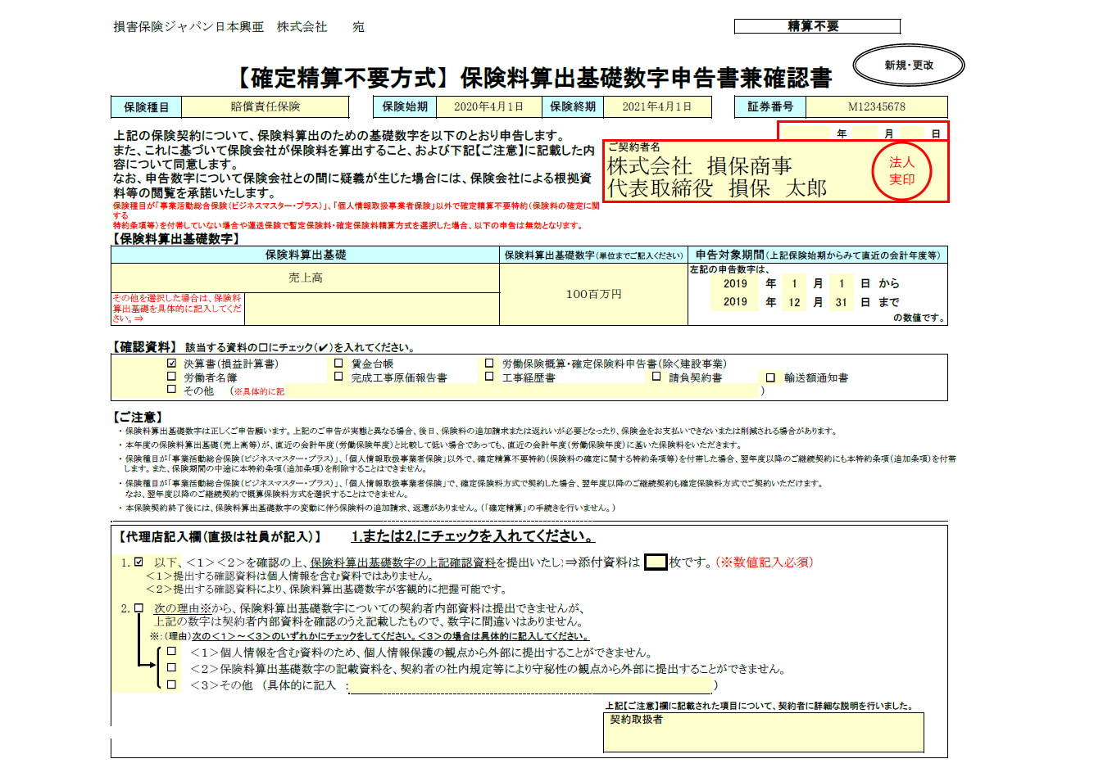This screenshot has width=1103, height=777.
Task: Click the 新規・更改 oval
Action: 909,66
